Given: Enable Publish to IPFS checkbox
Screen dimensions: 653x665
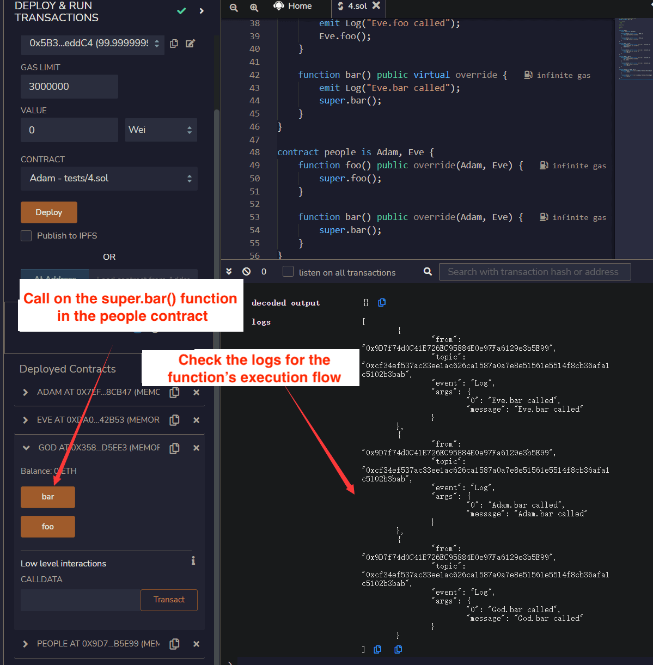Looking at the screenshot, I should click(x=26, y=236).
